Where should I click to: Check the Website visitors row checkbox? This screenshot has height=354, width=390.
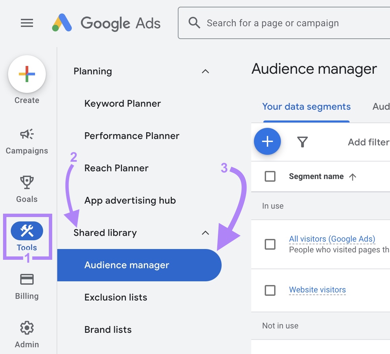coord(269,290)
